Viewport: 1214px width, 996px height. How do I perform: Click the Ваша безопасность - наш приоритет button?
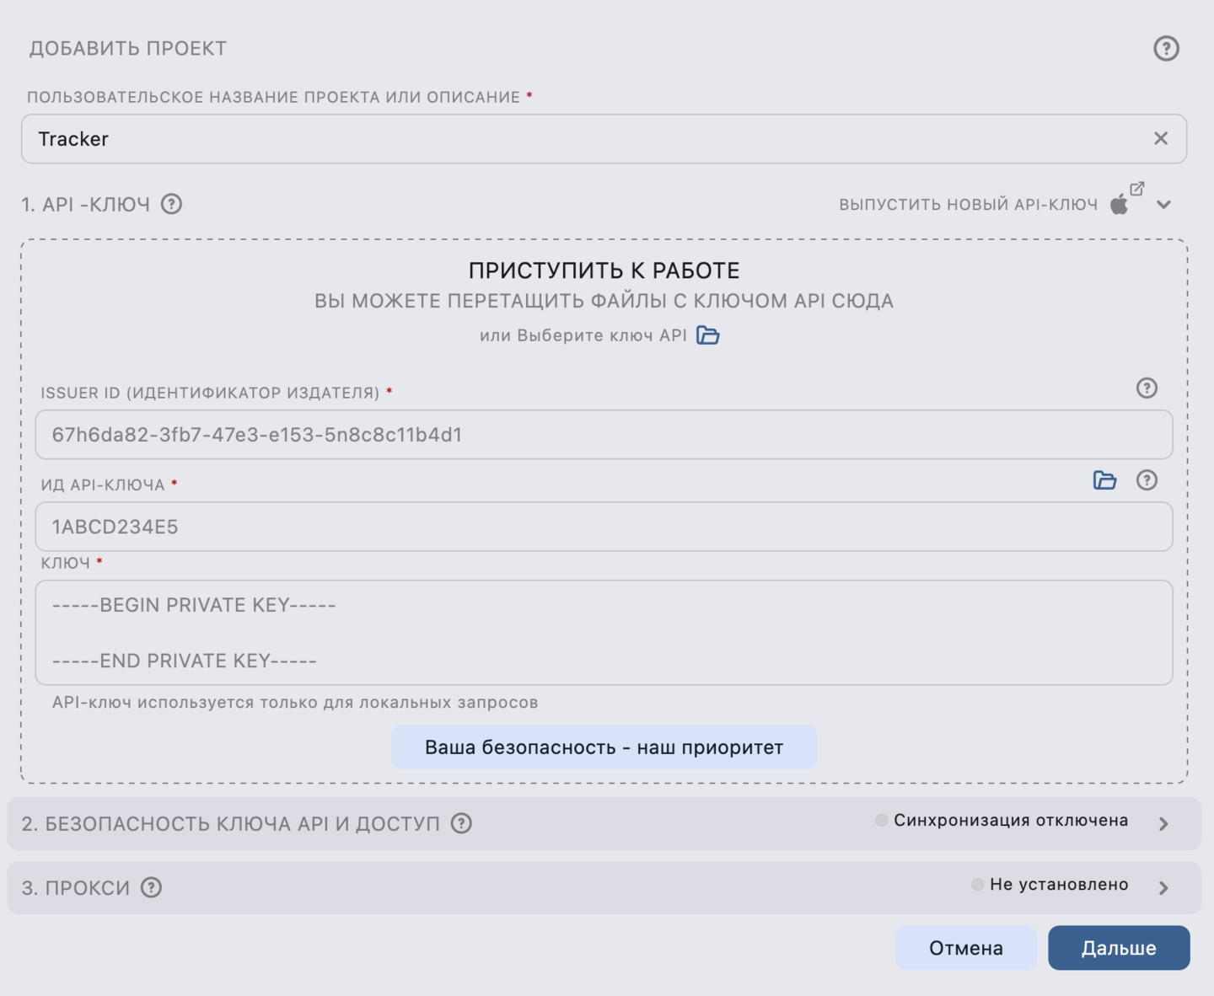[604, 747]
